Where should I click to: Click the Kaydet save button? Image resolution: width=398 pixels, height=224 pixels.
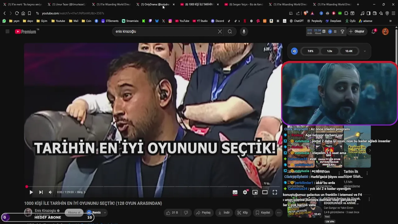click(x=263, y=212)
